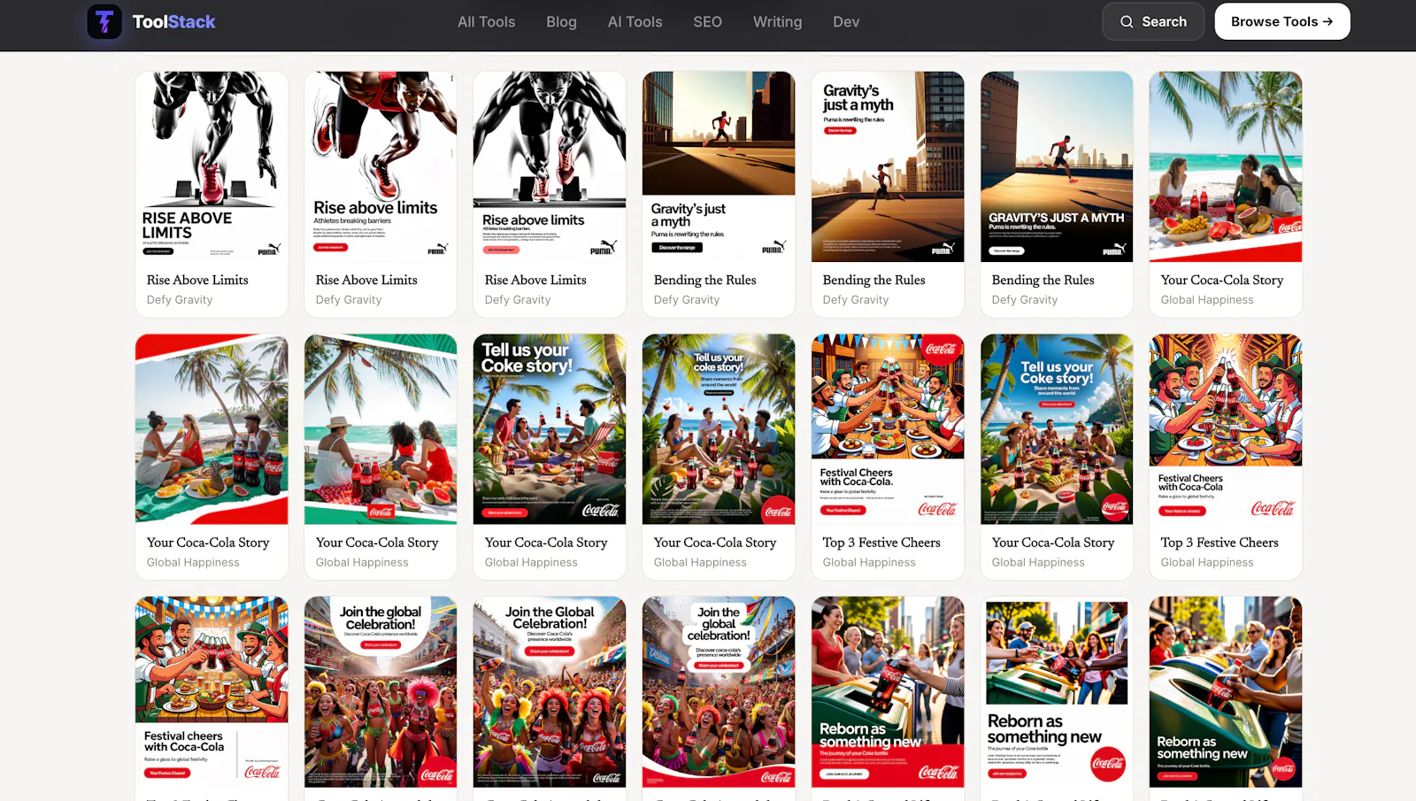Viewport: 1416px width, 801px height.
Task: Click the 'Top 3 Festive Cheers' title under the garland-free 'Festival Cheers with Coca-Cola' poster
Action: point(1220,543)
